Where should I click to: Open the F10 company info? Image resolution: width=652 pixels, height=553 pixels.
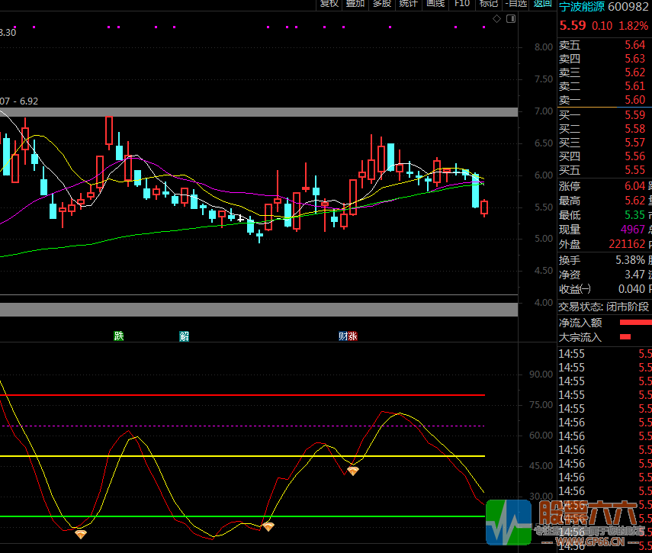click(462, 3)
